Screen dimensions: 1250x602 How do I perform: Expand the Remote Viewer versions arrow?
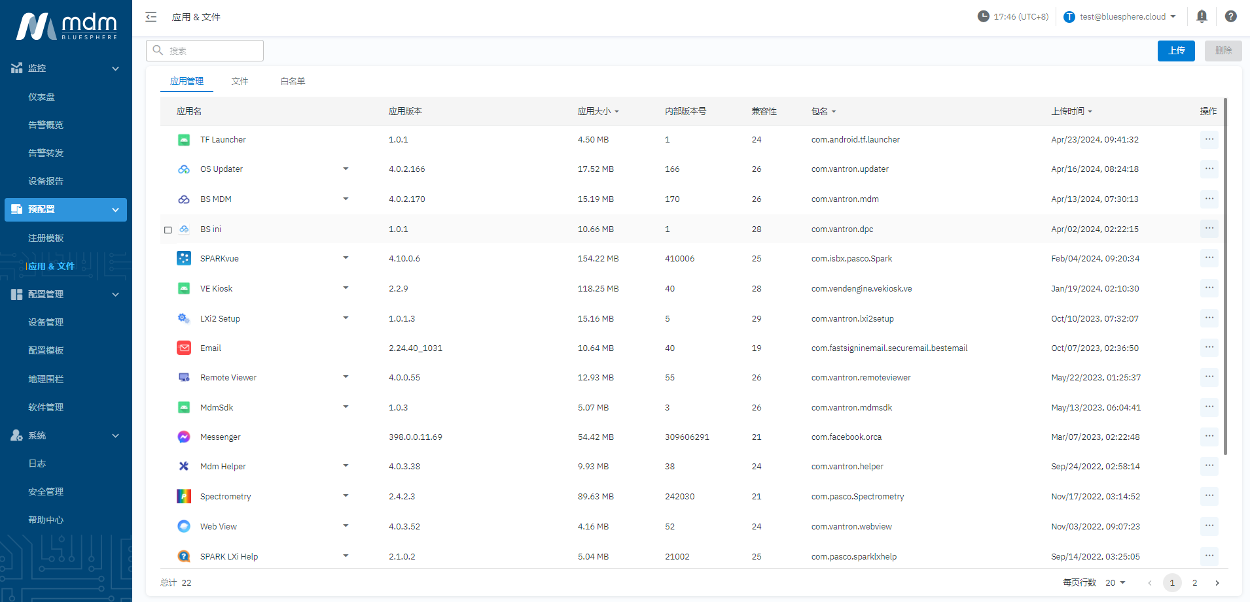click(346, 377)
